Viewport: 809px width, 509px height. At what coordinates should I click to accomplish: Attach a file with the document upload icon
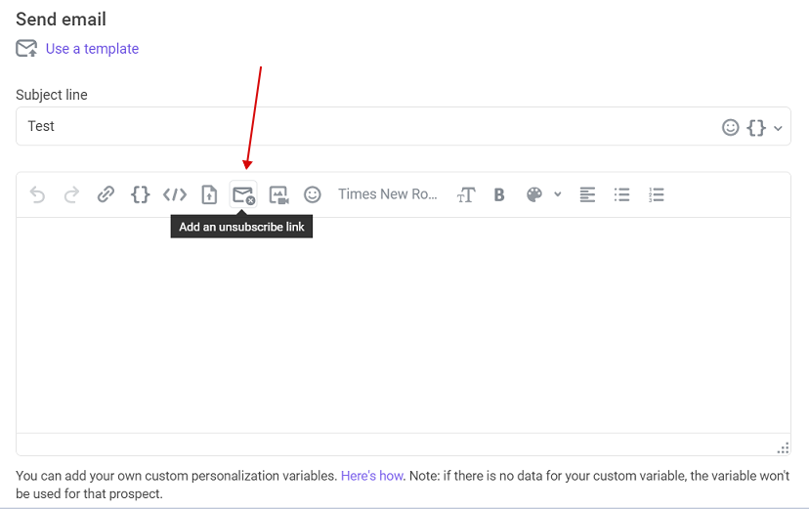[209, 194]
